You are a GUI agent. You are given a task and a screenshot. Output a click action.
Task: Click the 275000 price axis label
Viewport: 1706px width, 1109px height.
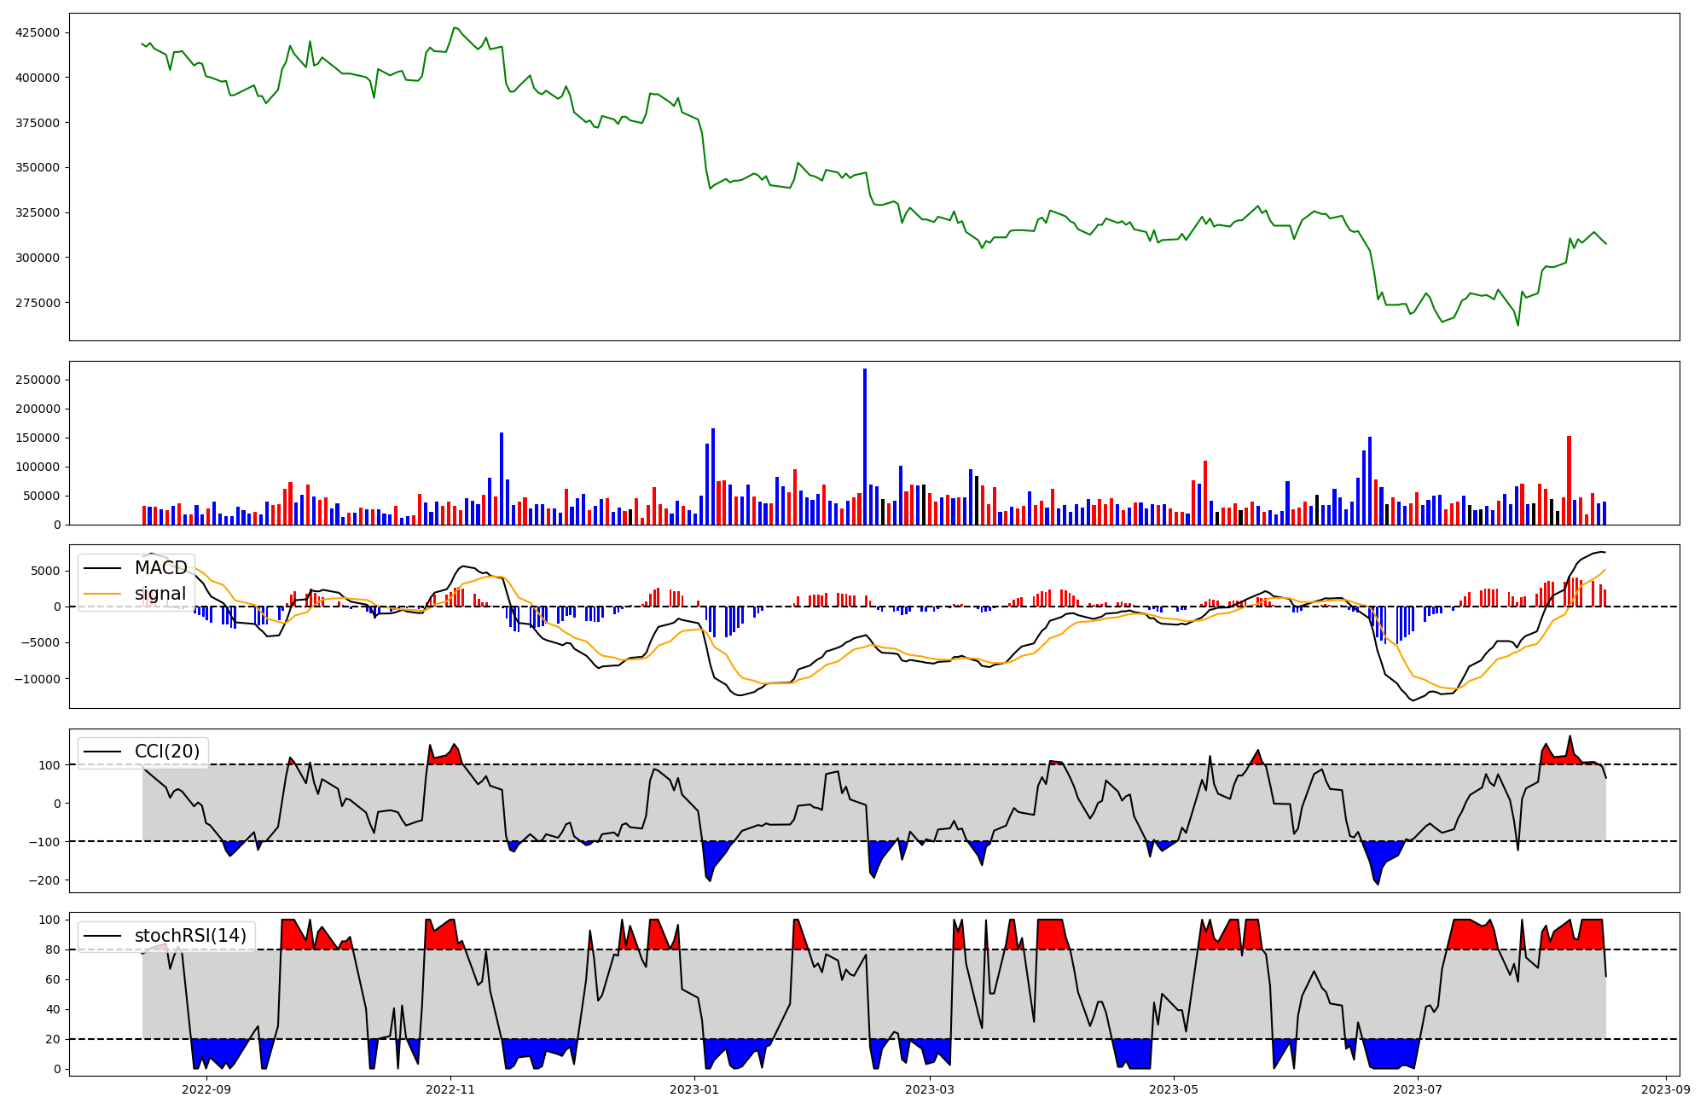click(x=38, y=303)
